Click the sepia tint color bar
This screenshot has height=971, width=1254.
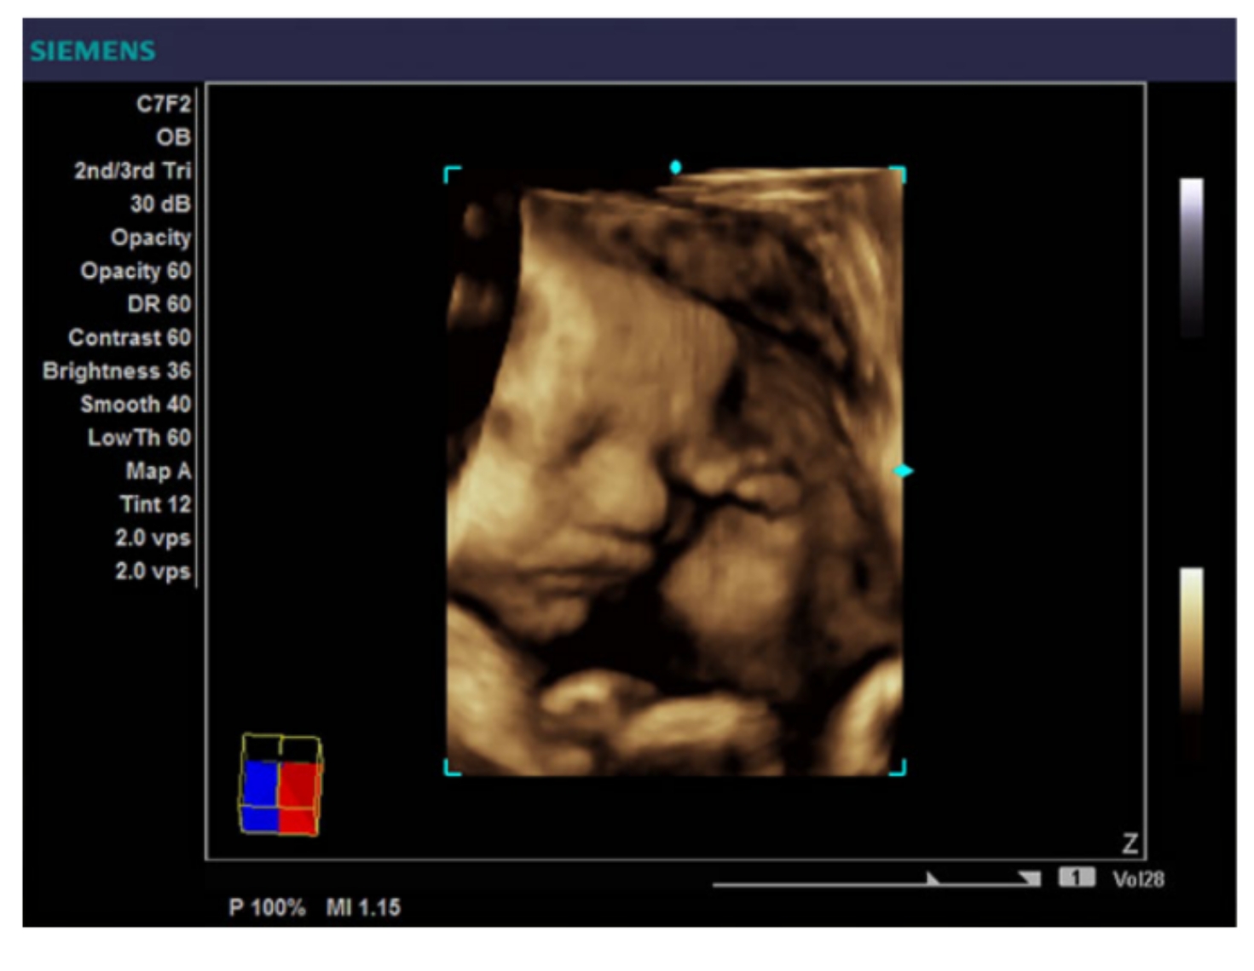click(1192, 663)
